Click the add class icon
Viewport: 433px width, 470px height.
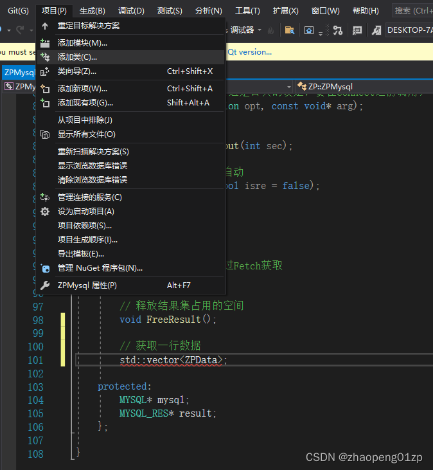tap(45, 57)
